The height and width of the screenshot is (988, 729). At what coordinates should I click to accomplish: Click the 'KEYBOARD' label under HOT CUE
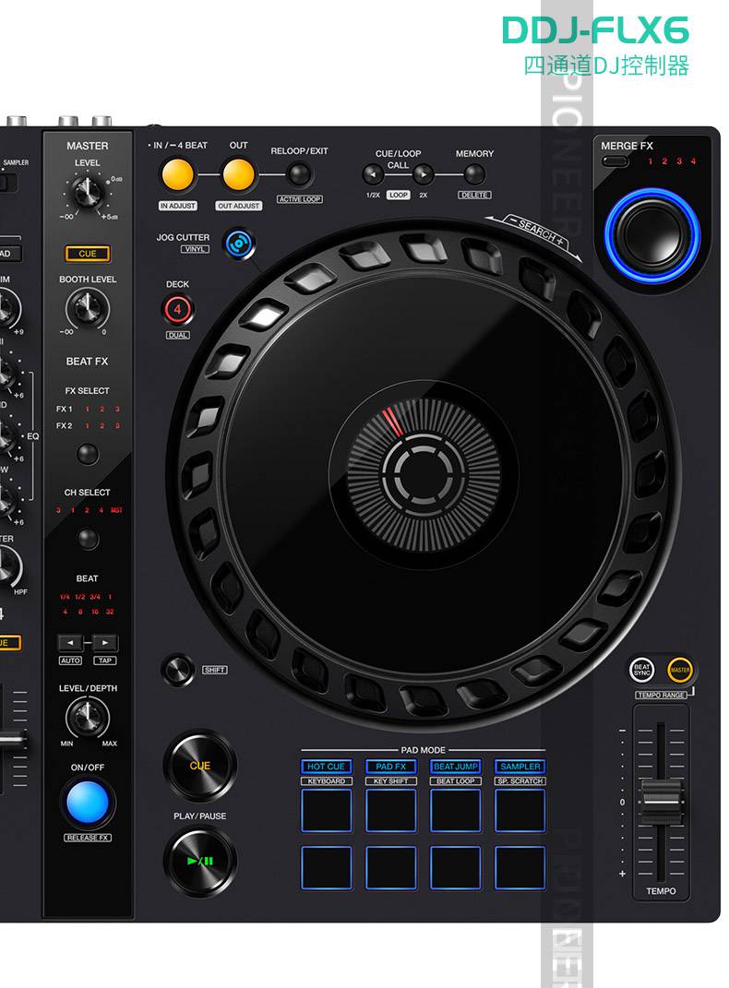(327, 781)
